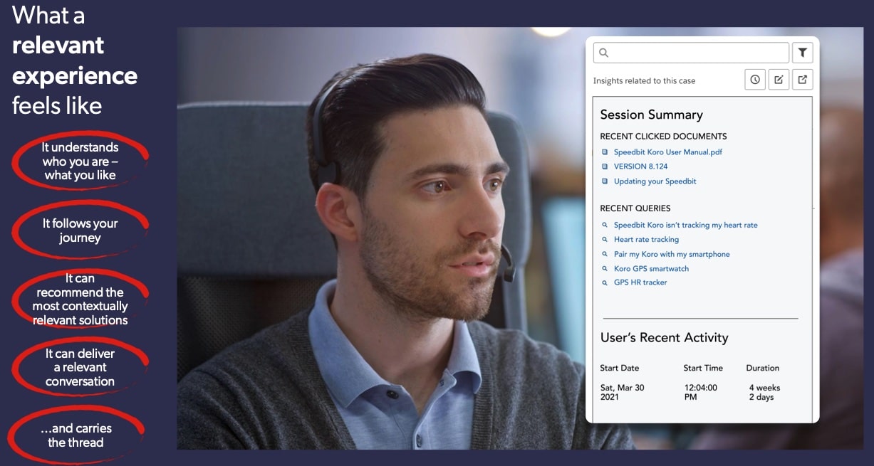Open the clock history icon button
This screenshot has width=874, height=466.
click(755, 80)
